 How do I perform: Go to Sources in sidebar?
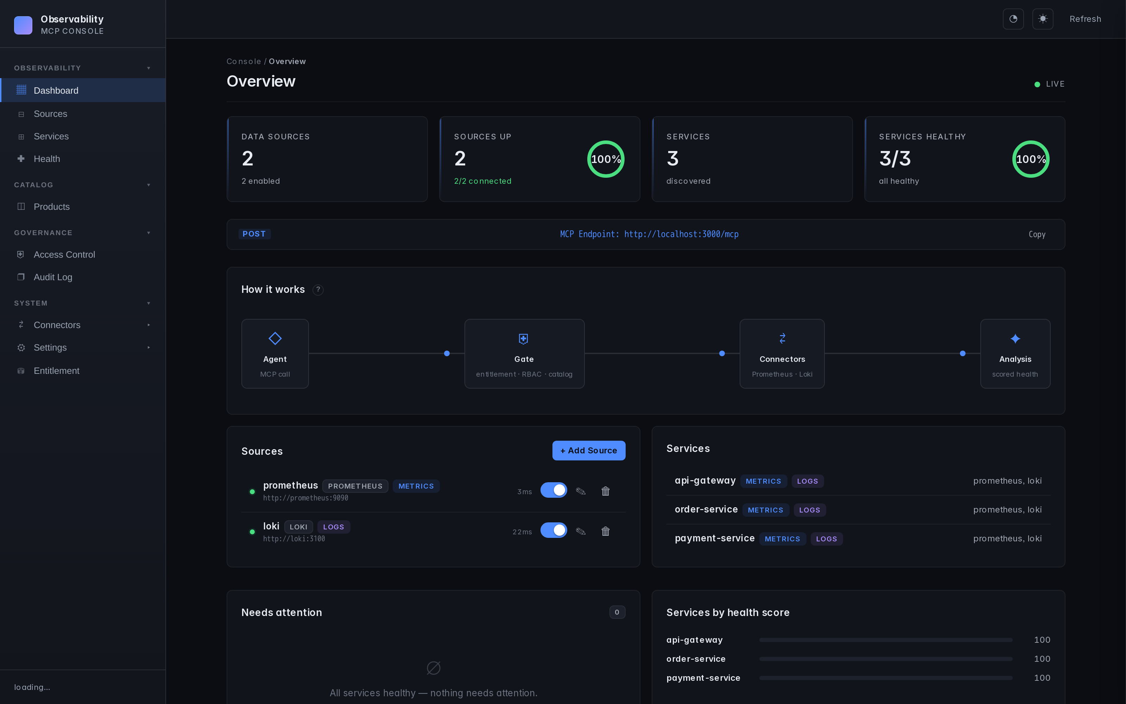[x=83, y=114]
